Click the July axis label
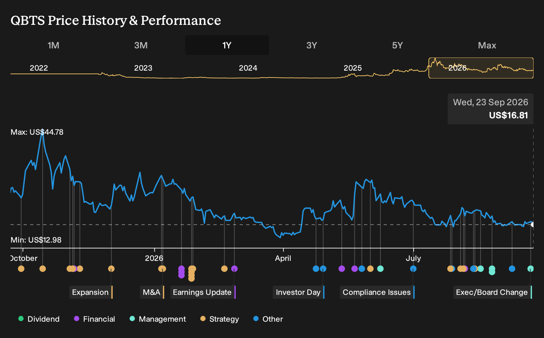544x338 pixels. point(413,258)
